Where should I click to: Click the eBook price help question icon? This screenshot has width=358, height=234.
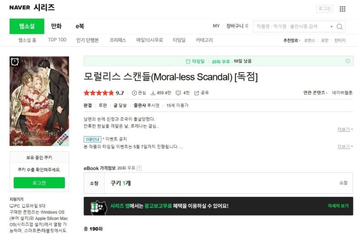(139, 168)
